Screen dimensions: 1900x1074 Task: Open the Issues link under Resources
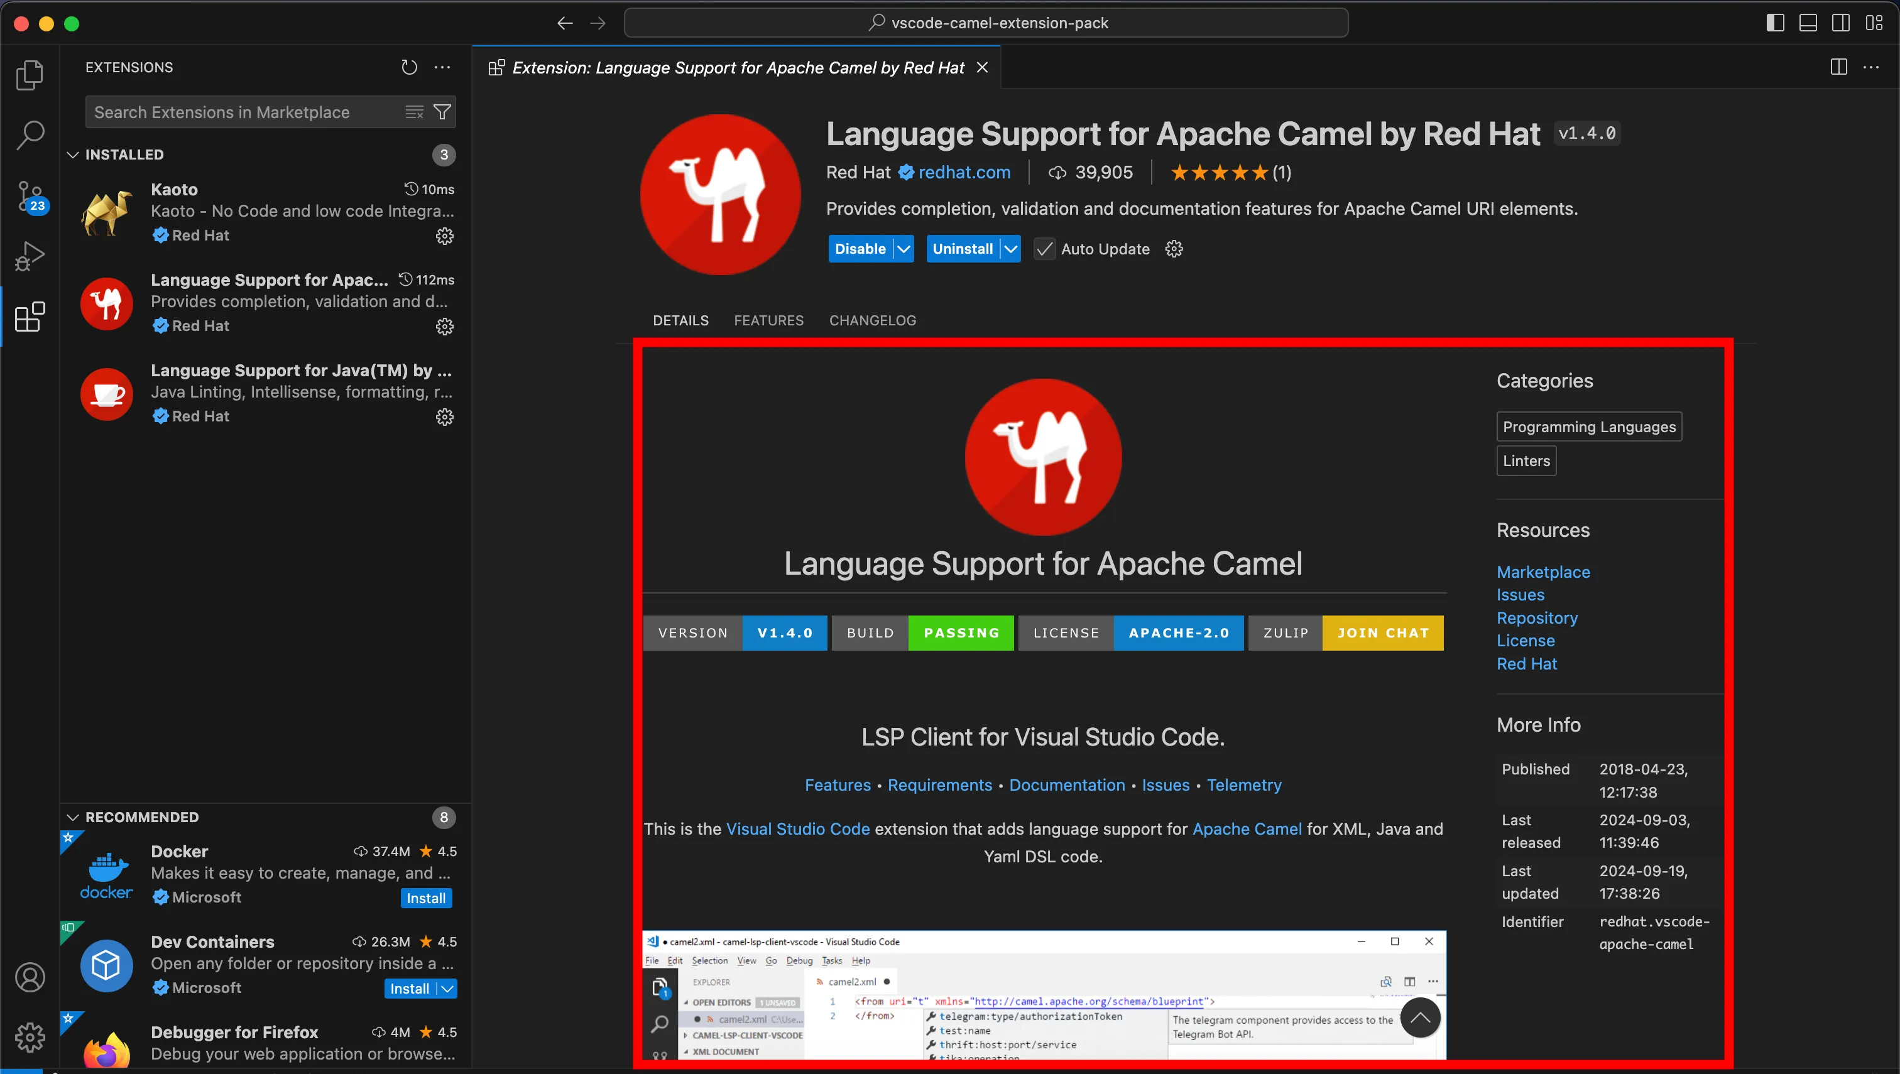coord(1520,595)
